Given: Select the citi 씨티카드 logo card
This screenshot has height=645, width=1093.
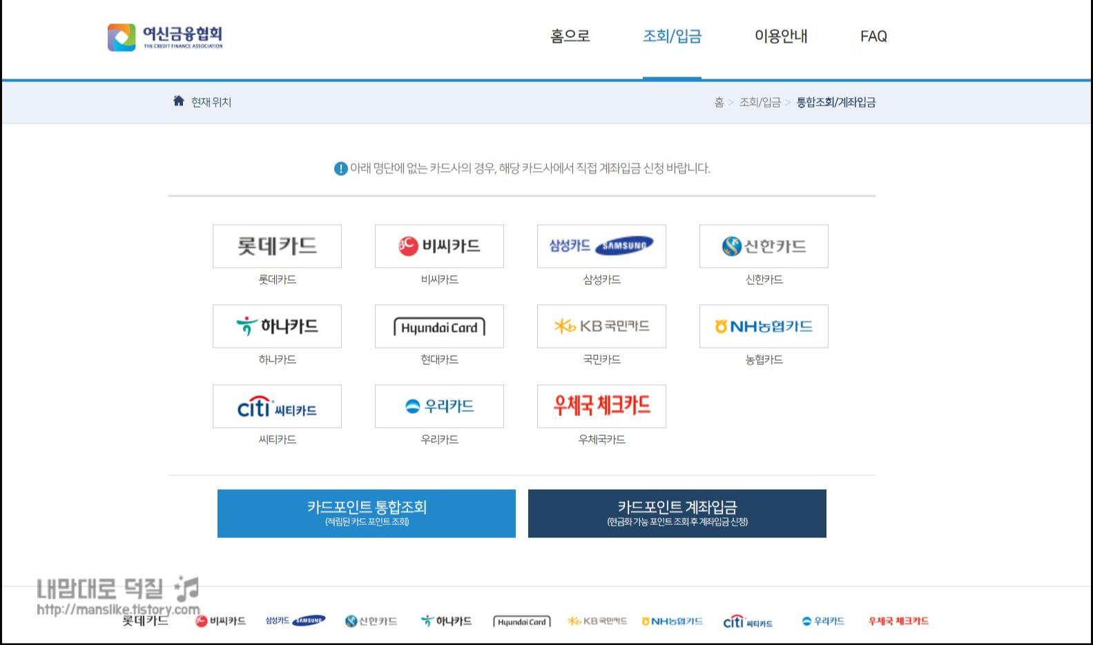Looking at the screenshot, I should pyautogui.click(x=277, y=406).
